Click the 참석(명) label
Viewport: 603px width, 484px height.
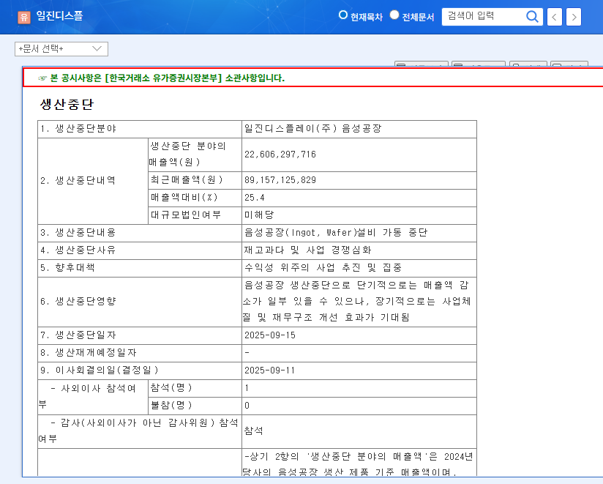pyautogui.click(x=171, y=388)
